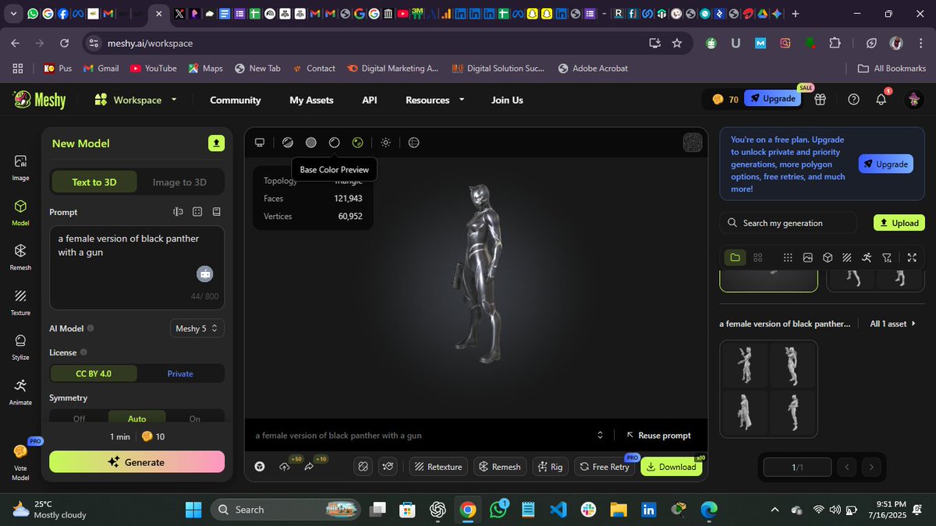Expand the prompt text up-down chevron
Viewport: 936px width, 526px height.
click(600, 435)
